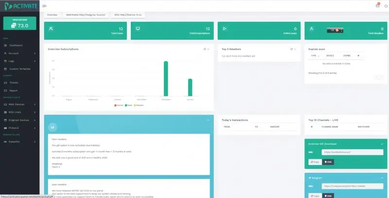
Task: Toggle the orange legend series in chart
Action: pyautogui.click(x=119, y=106)
